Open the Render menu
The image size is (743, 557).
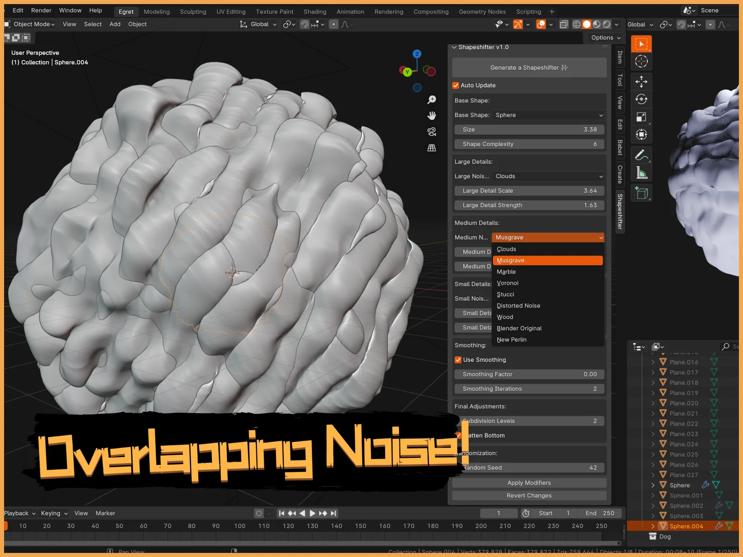[x=41, y=10]
